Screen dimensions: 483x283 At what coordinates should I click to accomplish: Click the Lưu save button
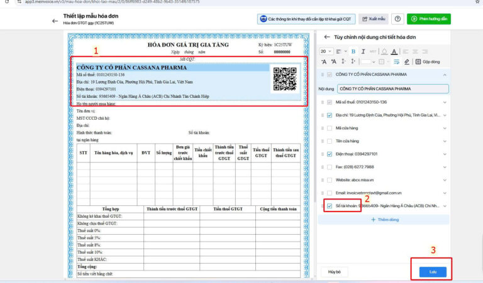click(x=433, y=272)
